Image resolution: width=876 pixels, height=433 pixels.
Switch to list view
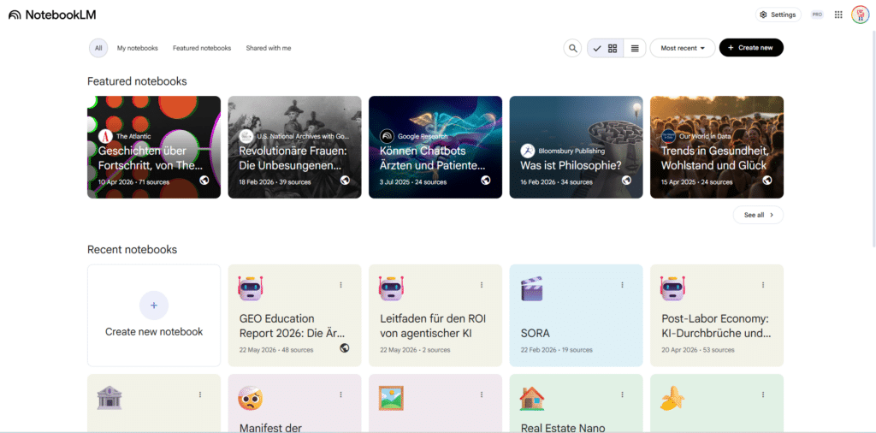point(635,48)
